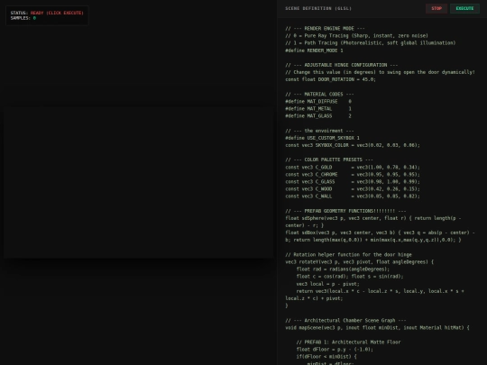487x365 pixels.
Task: Click the C_WALL color constant line
Action: 353,196
